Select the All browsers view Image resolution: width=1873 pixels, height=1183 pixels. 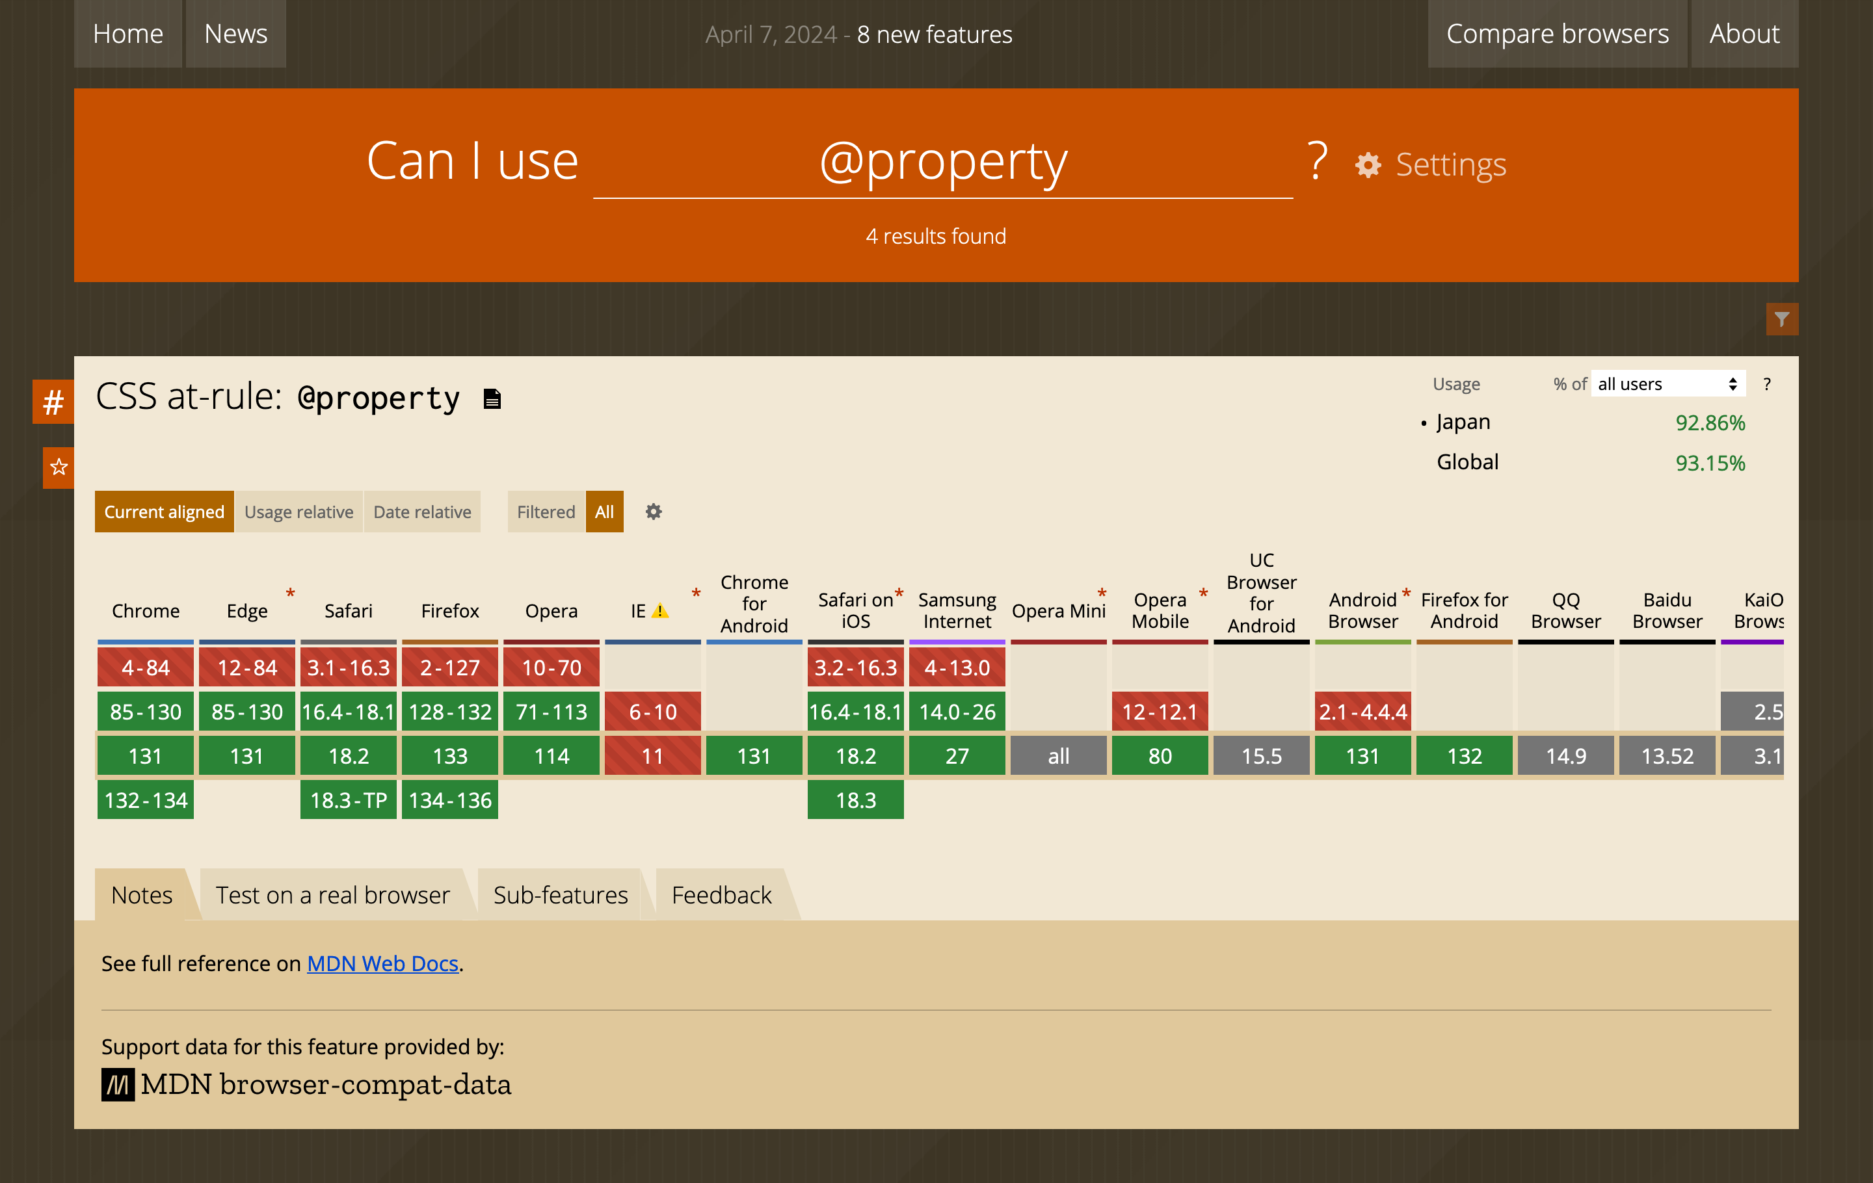(x=604, y=512)
